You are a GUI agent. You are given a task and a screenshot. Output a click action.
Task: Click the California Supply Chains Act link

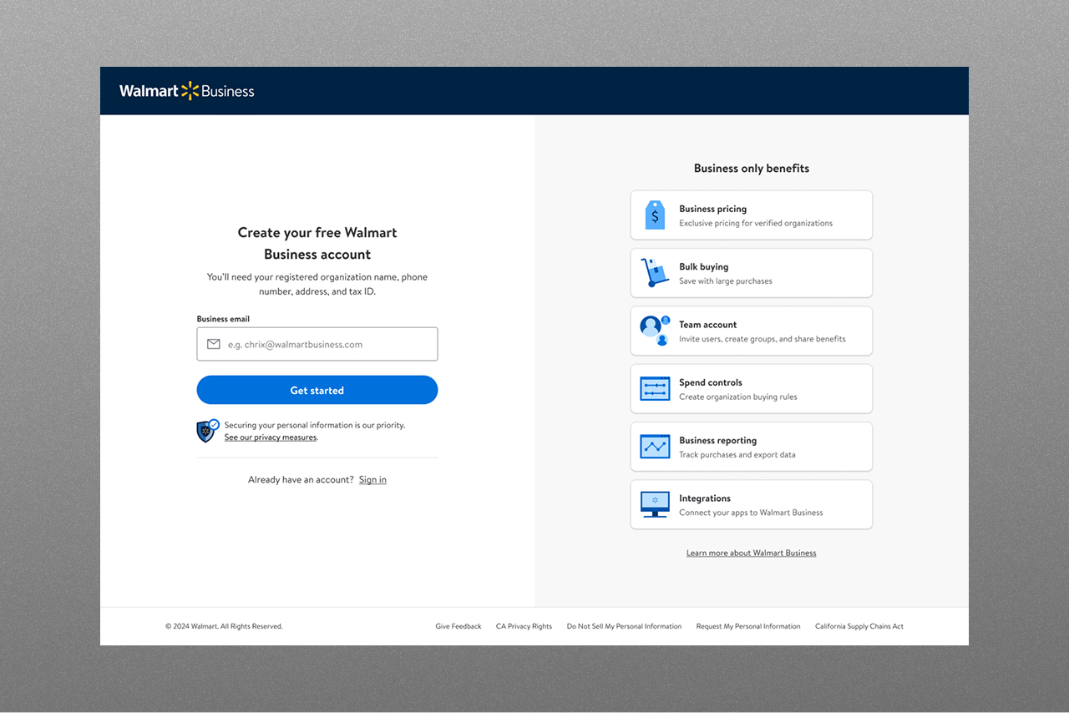(859, 625)
